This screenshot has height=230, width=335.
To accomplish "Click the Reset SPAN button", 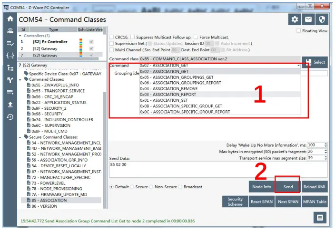I will click(x=262, y=201).
